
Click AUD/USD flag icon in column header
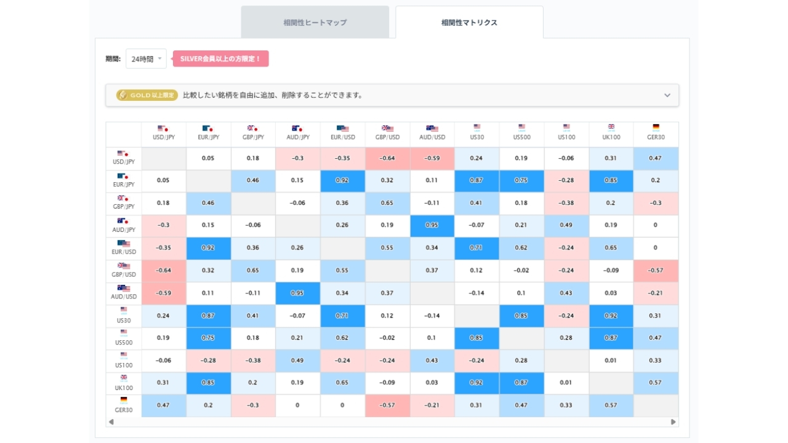click(432, 129)
